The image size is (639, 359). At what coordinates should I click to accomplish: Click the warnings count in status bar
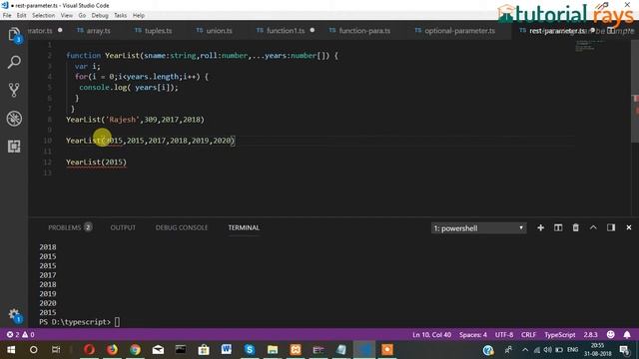pyautogui.click(x=28, y=335)
